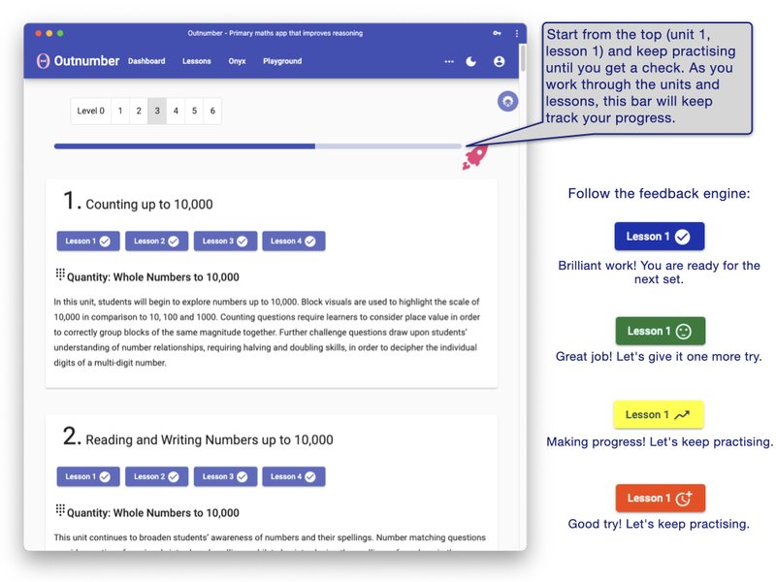Click the grid icon beside unit 1 Quantity heading
Image resolution: width=776 pixels, height=582 pixels.
[60, 275]
